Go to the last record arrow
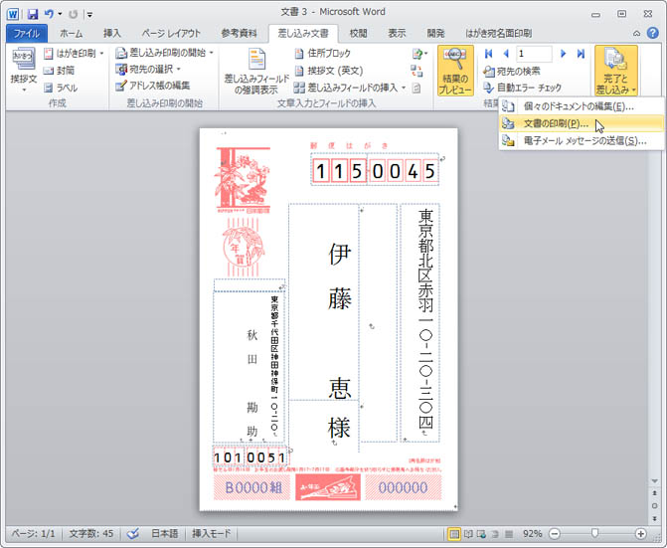 581,53
